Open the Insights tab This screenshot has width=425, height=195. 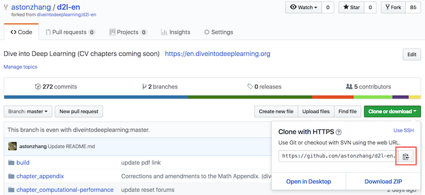pos(176,32)
